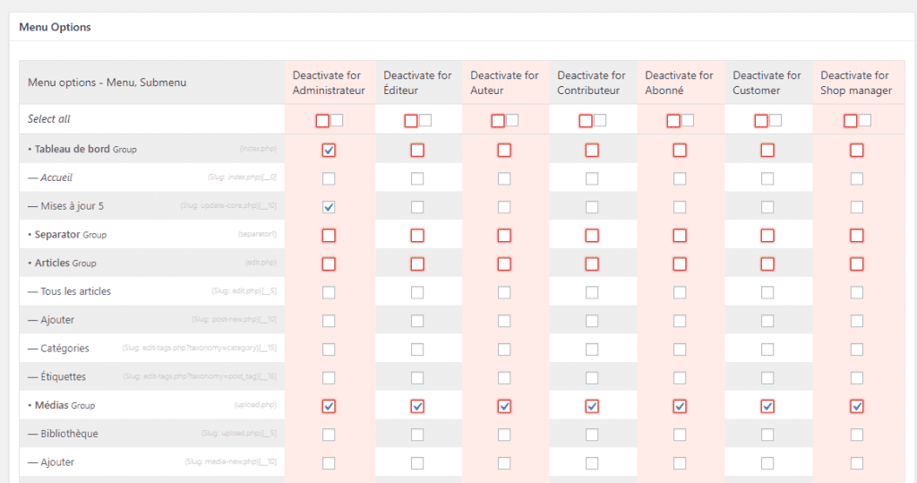Deactivate Tableau de bord for Auteur
Image resolution: width=917 pixels, height=483 pixels.
pos(504,151)
